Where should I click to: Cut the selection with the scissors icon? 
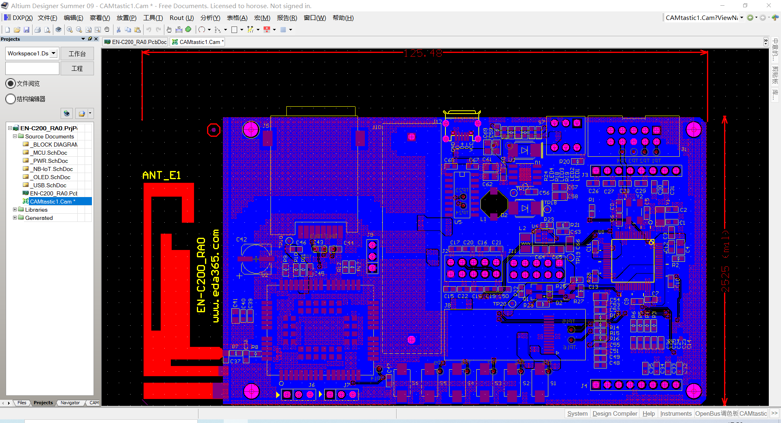pyautogui.click(x=118, y=30)
